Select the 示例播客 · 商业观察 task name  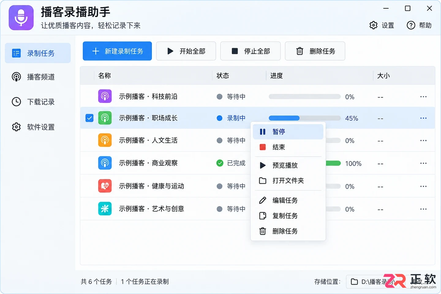pos(148,163)
